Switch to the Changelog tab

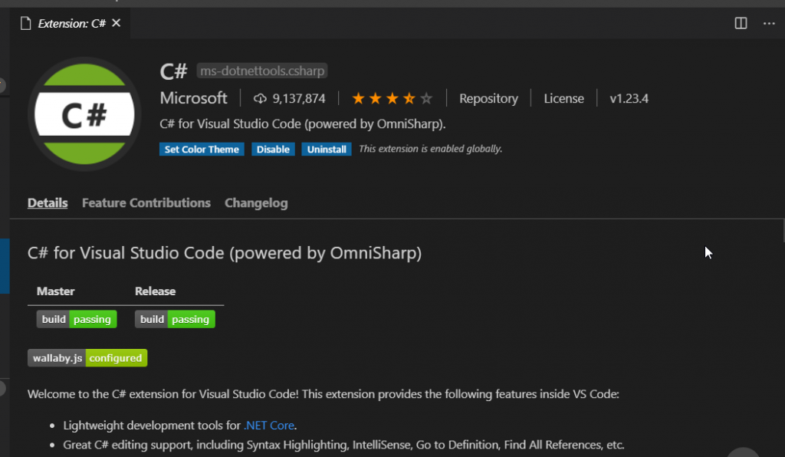coord(256,202)
